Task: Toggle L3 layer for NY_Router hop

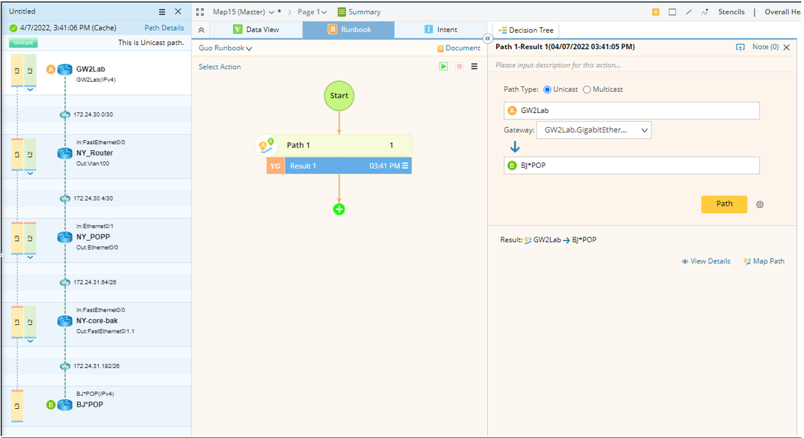Action: (17, 154)
